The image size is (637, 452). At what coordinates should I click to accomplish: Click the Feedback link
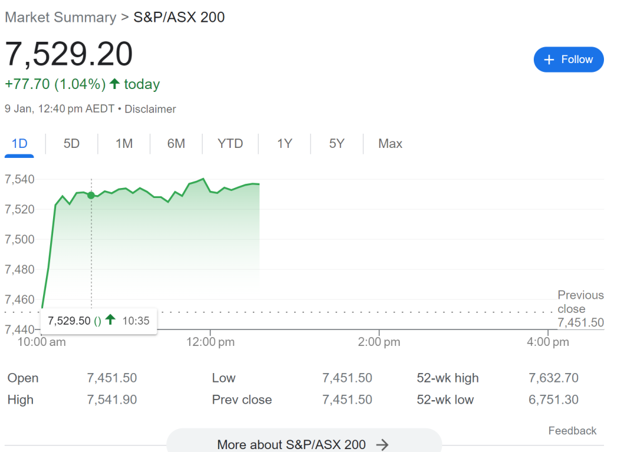point(572,431)
